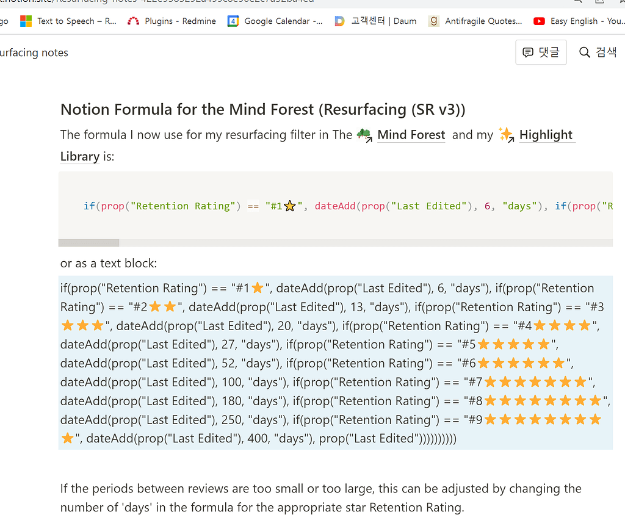
Task: Follow the Mind Forest page link
Action: pyautogui.click(x=411, y=135)
